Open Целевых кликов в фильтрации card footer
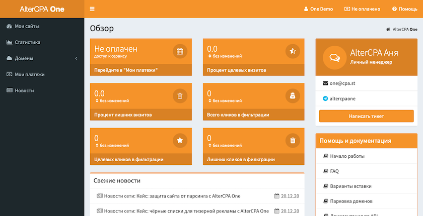The width and height of the screenshot is (423, 216). [x=141, y=160]
